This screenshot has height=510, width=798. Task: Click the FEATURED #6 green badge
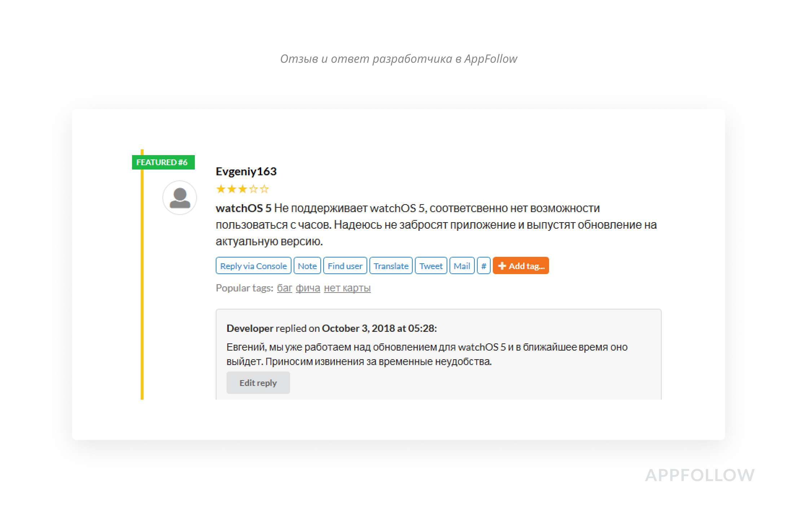pos(163,162)
